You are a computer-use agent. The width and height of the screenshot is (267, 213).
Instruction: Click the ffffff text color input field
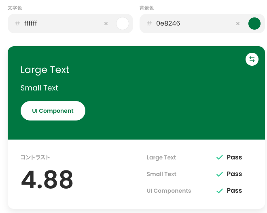point(61,24)
